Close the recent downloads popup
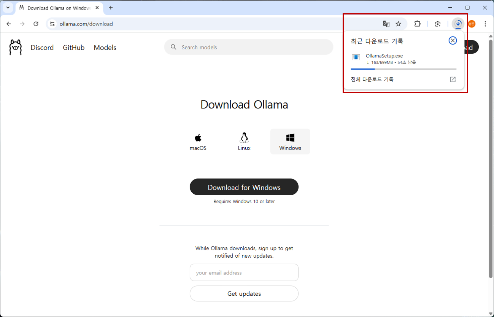Viewport: 494px width, 317px height. (x=453, y=41)
